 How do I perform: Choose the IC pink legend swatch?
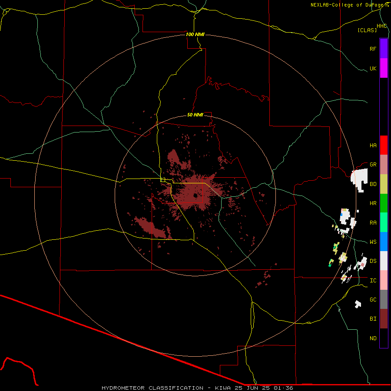384,280
